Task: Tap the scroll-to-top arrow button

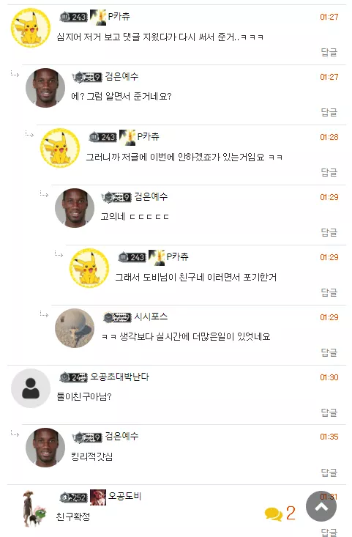Action: coord(321,506)
